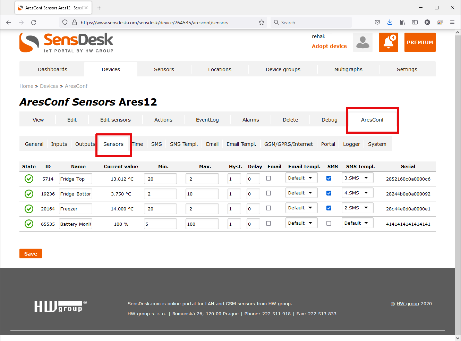This screenshot has width=461, height=341.
Task: Follow the Devices breadcrumb link
Action: [x=49, y=86]
